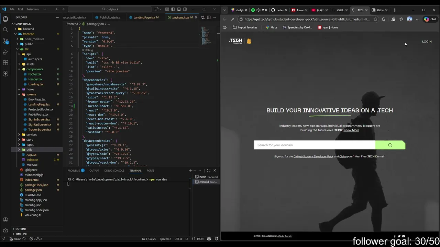Open the DEBUG CONSOLE panel tab
The image size is (440, 247).
pos(114,170)
